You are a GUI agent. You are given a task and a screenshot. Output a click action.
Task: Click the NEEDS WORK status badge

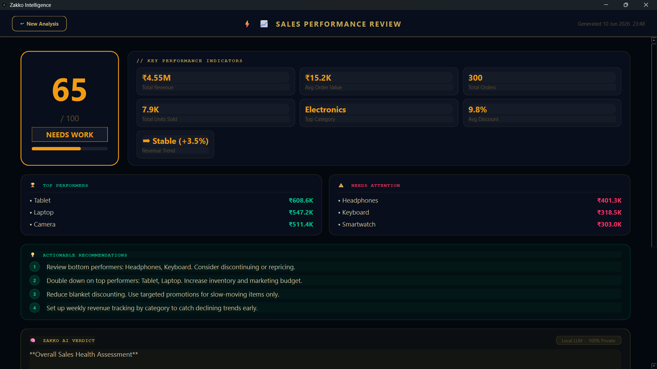tap(70, 135)
